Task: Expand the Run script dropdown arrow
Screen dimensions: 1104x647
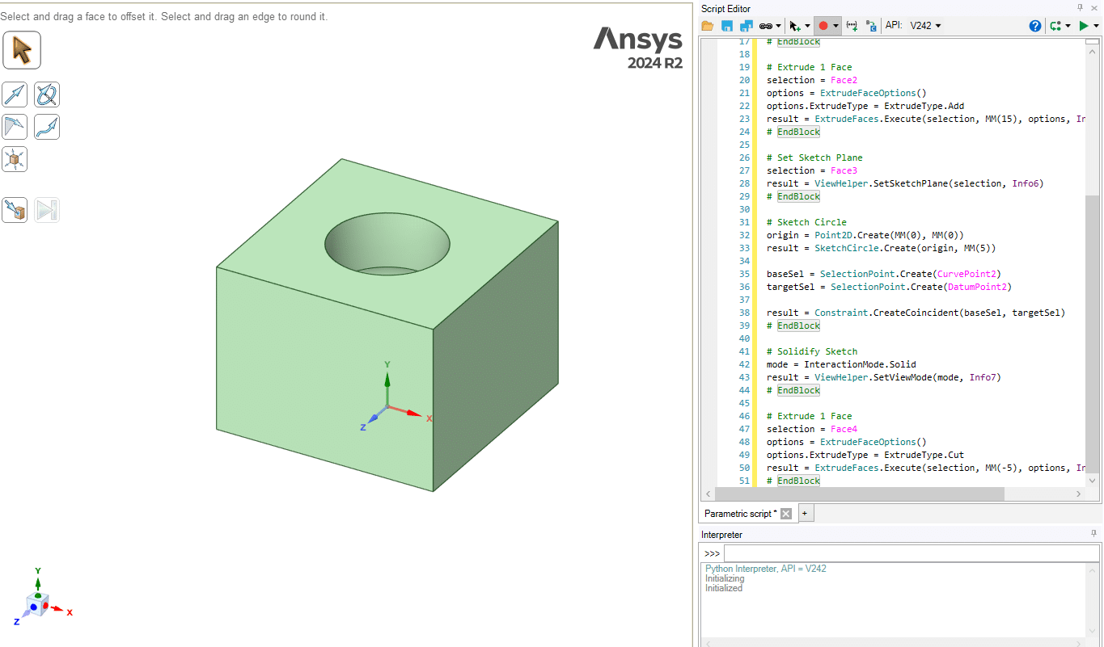Action: coord(1096,26)
